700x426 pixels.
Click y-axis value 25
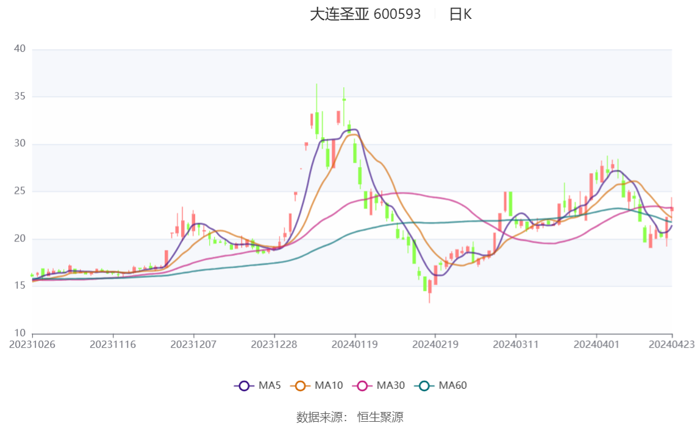click(x=20, y=191)
